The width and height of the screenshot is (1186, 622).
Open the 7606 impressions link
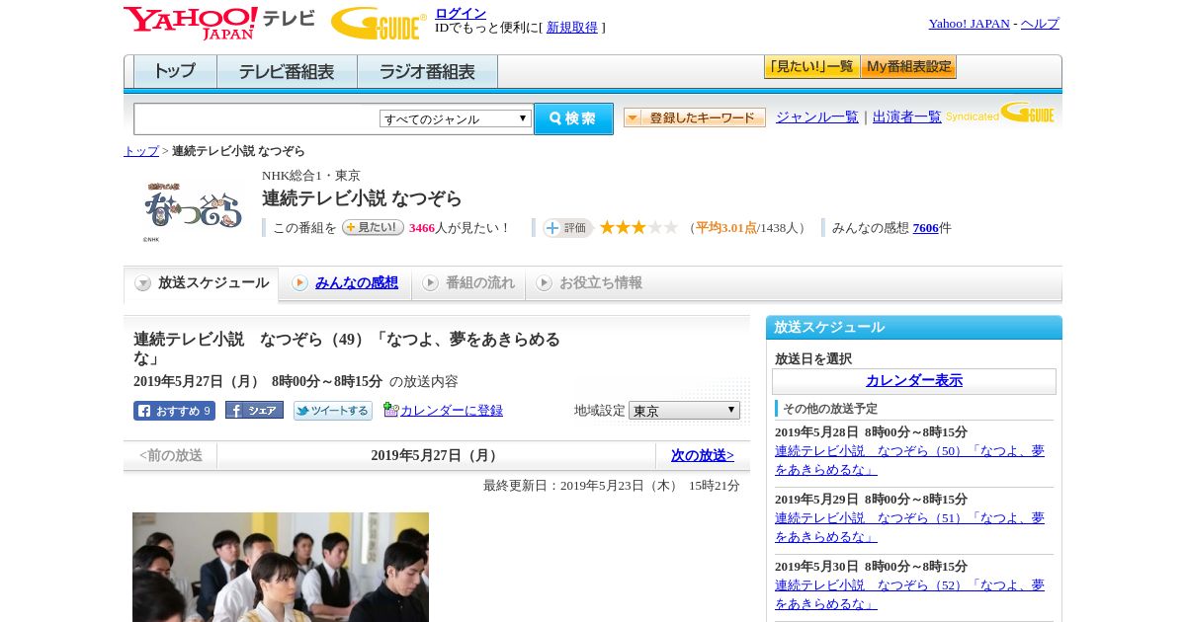[925, 228]
